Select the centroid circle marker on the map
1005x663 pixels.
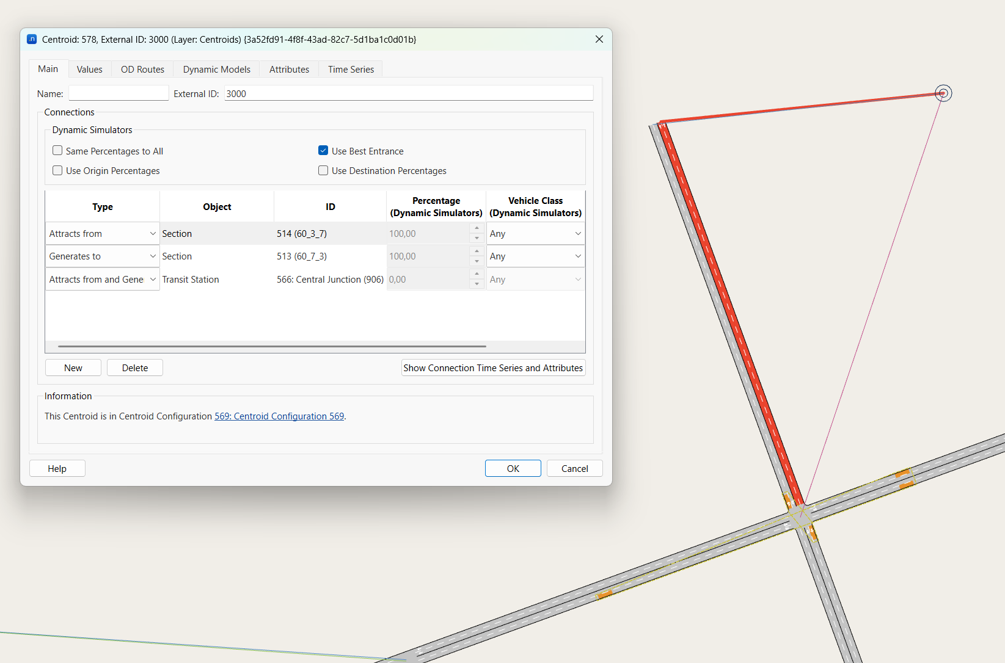943,93
